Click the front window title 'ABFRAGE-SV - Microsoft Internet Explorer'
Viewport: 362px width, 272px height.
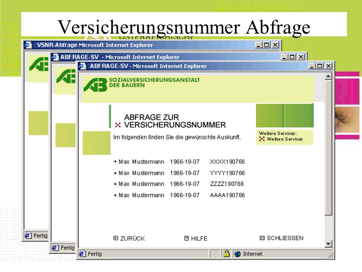pyautogui.click(x=148, y=66)
